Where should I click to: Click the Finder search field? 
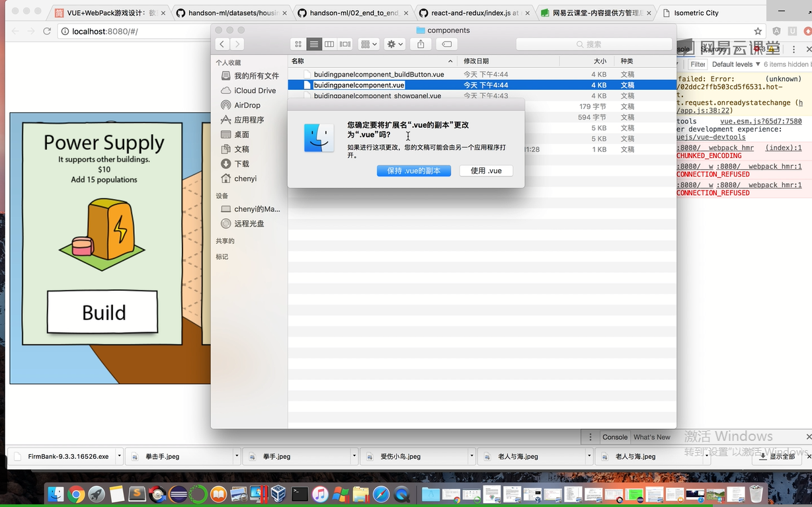coord(593,44)
